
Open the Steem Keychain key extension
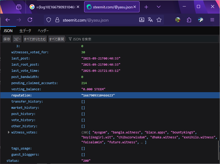(x=200, y=20)
